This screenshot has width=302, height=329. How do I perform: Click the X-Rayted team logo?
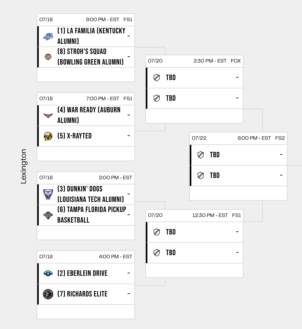[48, 136]
